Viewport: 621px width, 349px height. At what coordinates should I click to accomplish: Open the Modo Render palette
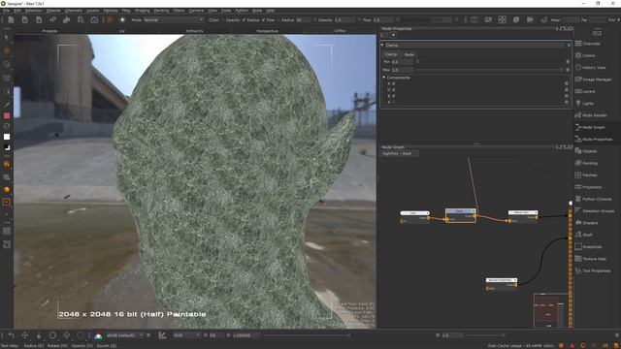point(591,115)
